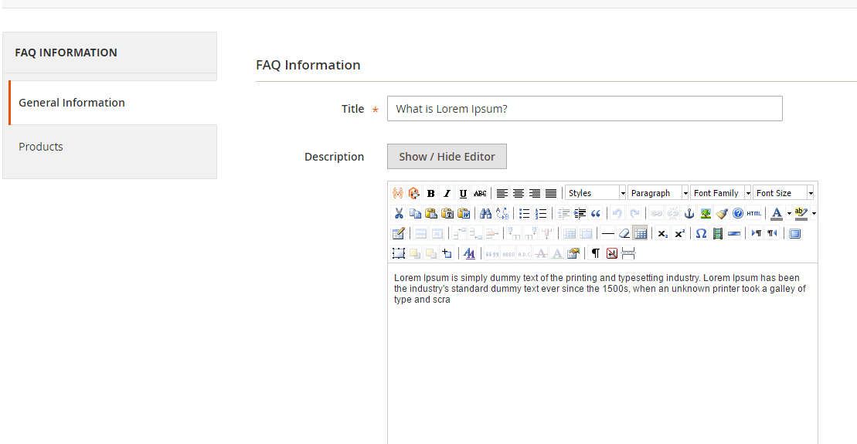Select the General Information tab
This screenshot has height=444, width=857.
72,103
